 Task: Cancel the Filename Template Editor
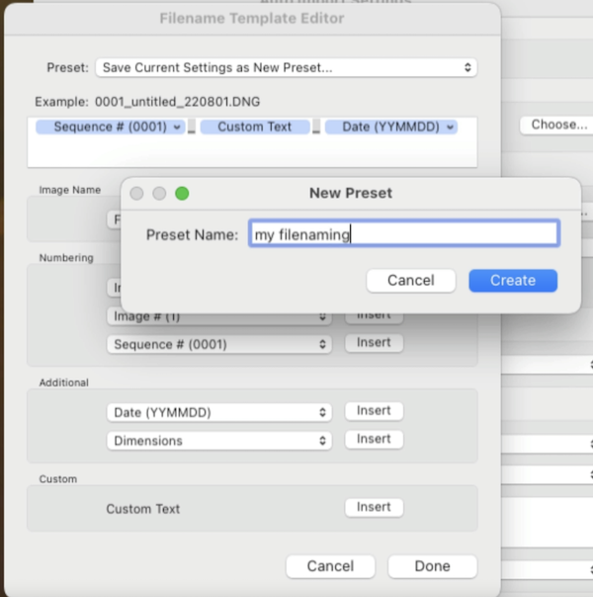point(330,566)
